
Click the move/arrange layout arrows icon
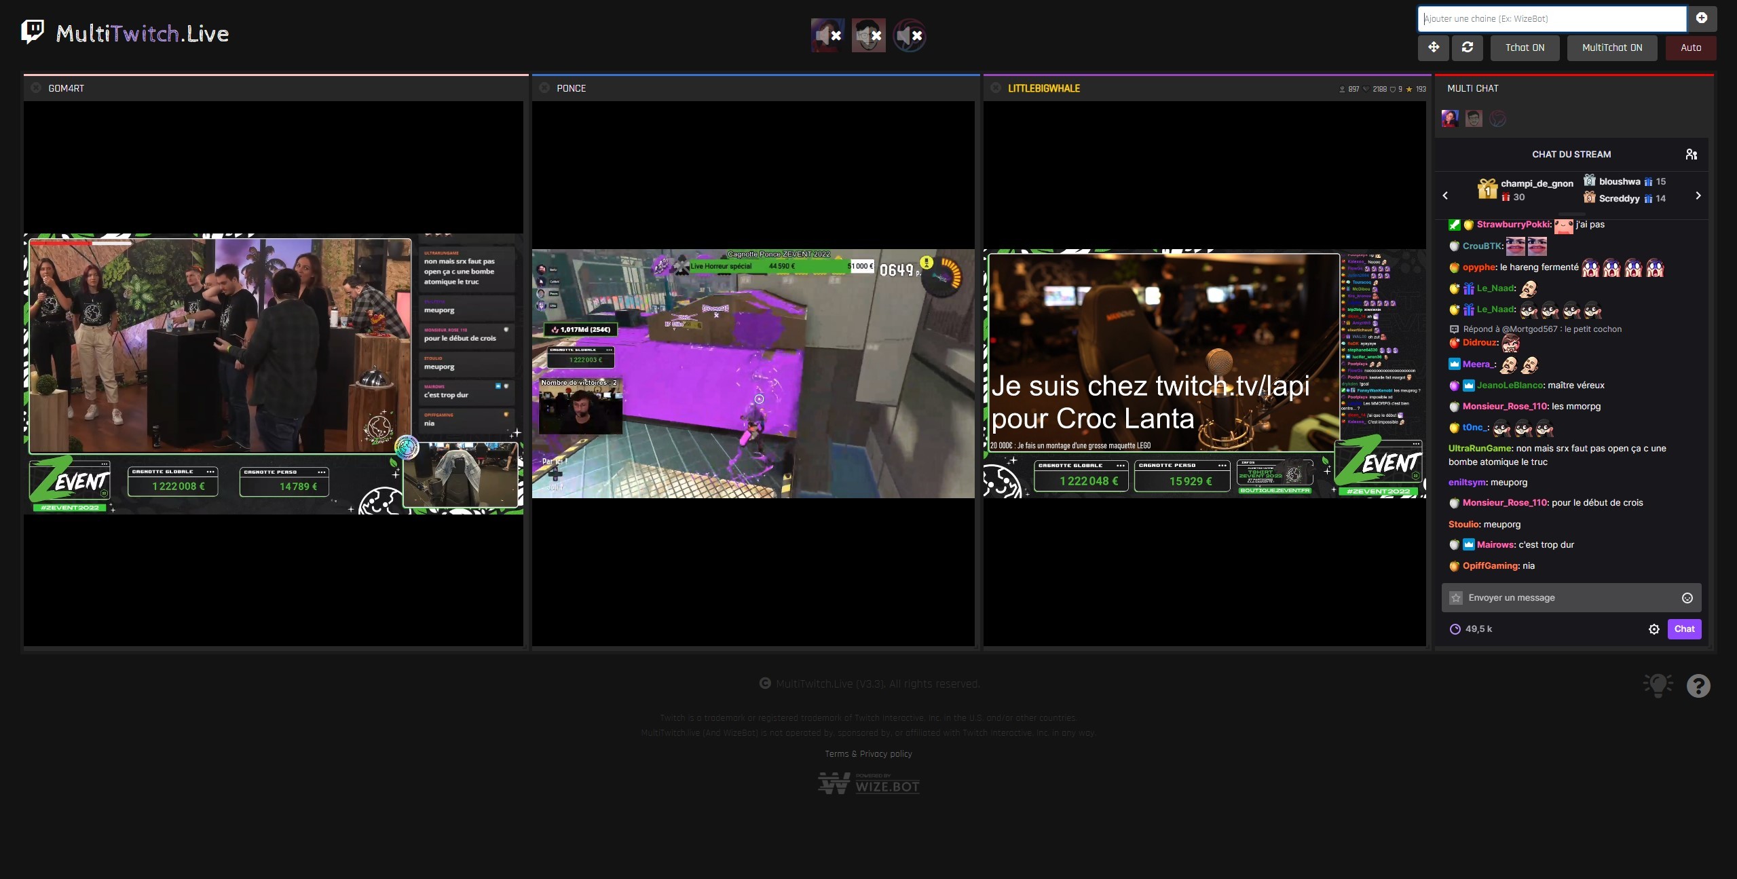click(1434, 48)
